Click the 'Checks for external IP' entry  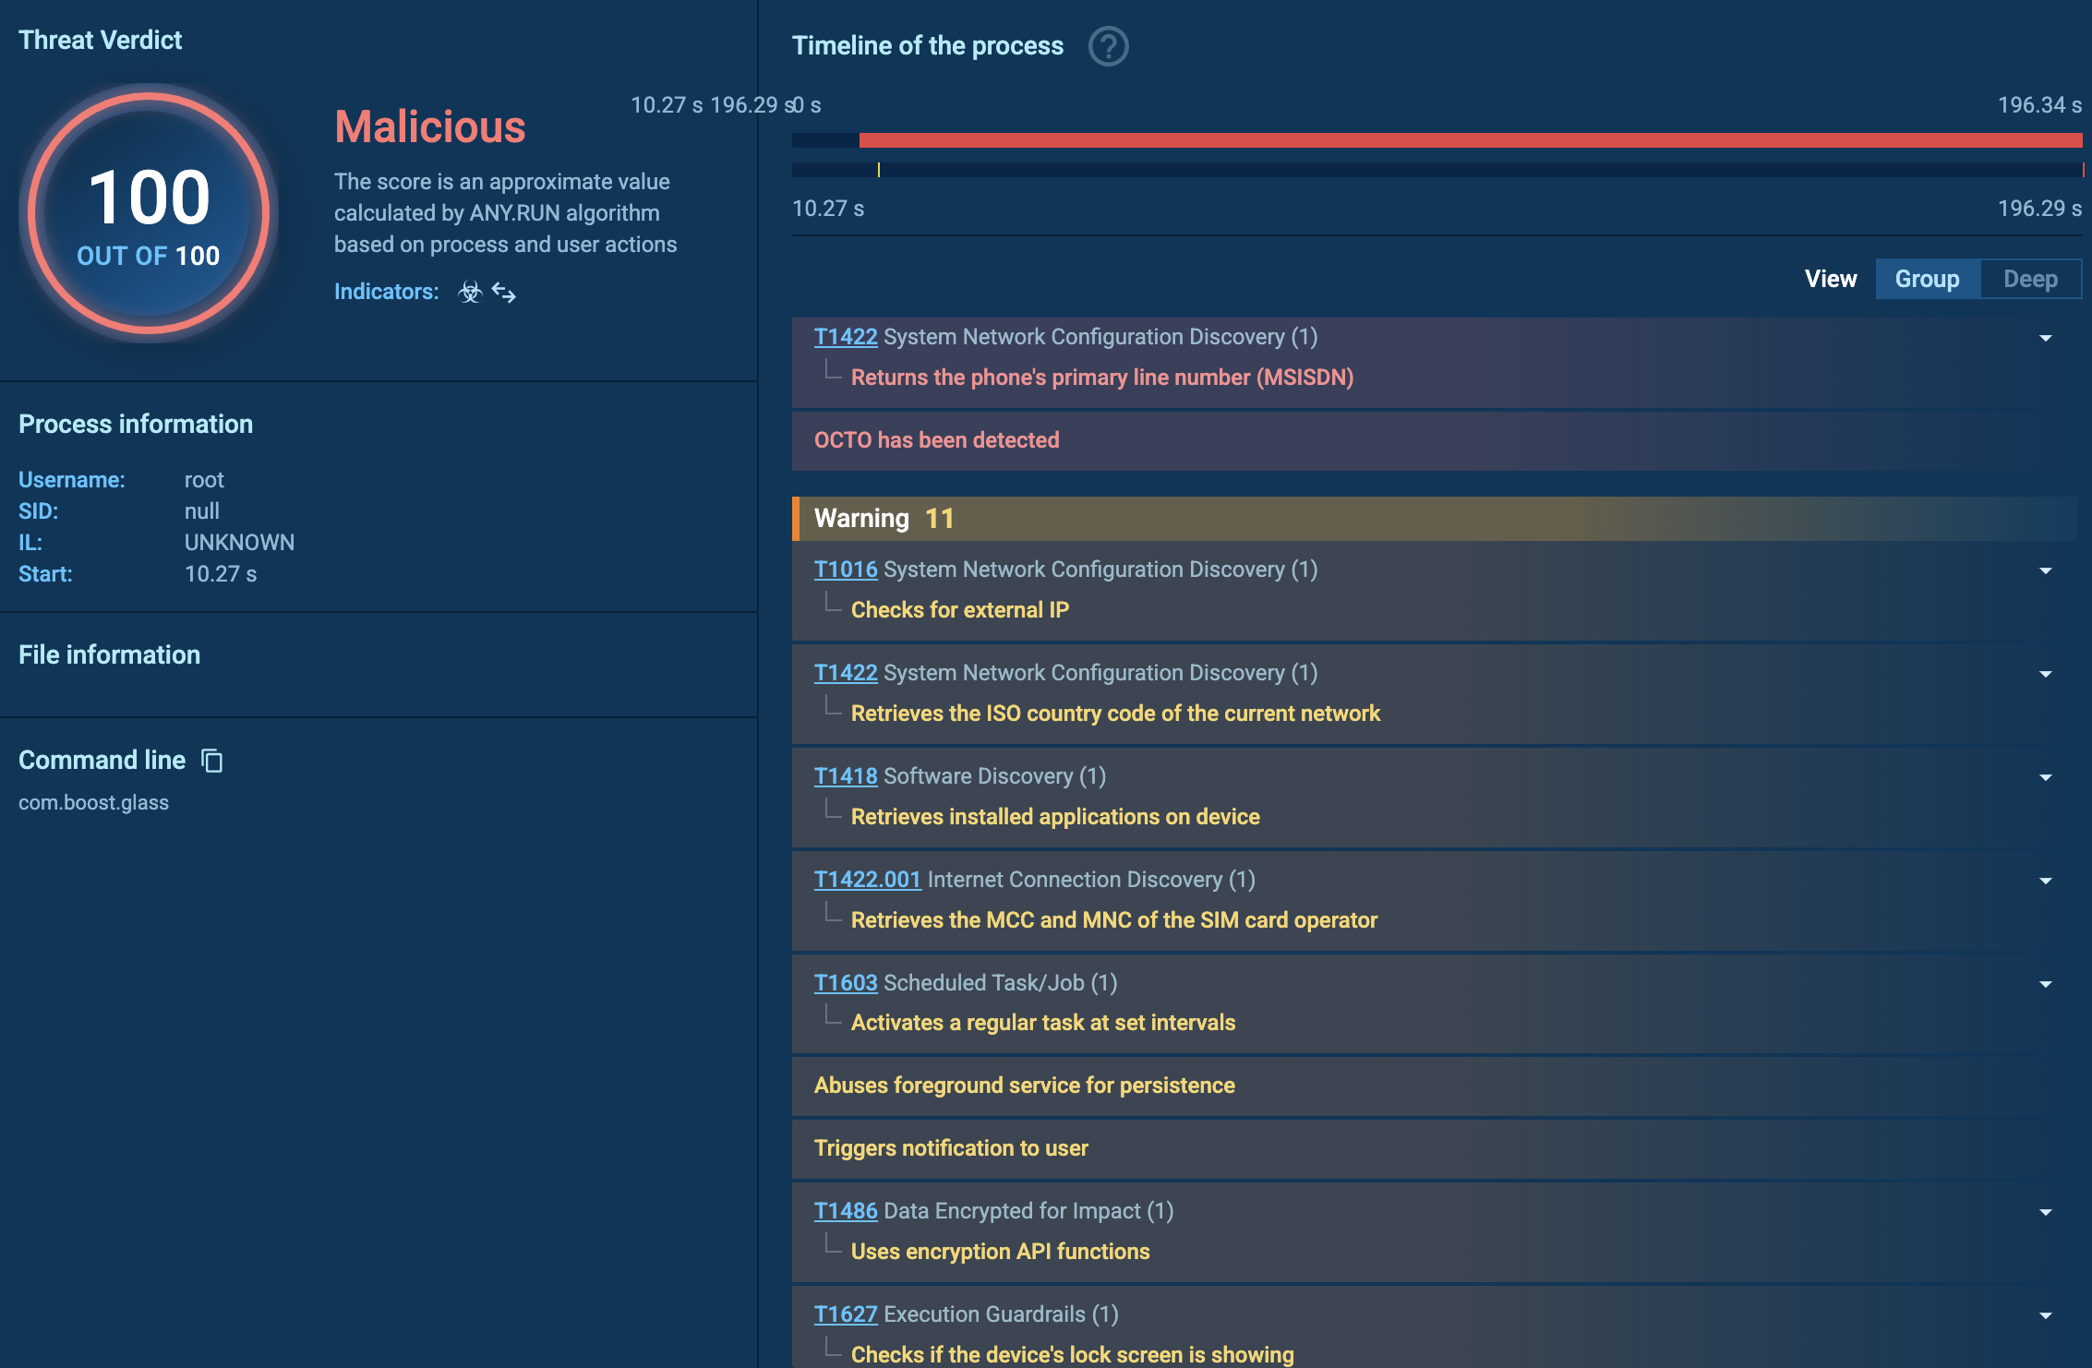[960, 610]
